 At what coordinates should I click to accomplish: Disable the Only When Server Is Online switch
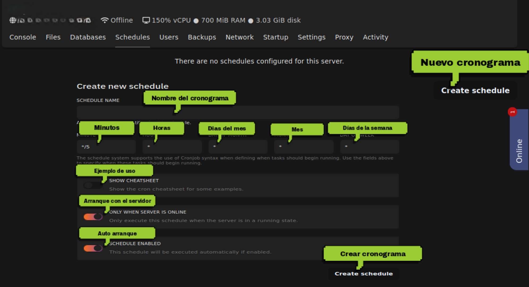[93, 217]
